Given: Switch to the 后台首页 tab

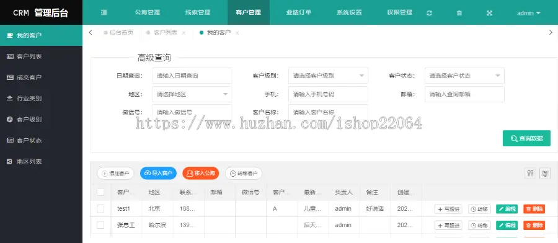Looking at the screenshot, I should click(x=118, y=33).
